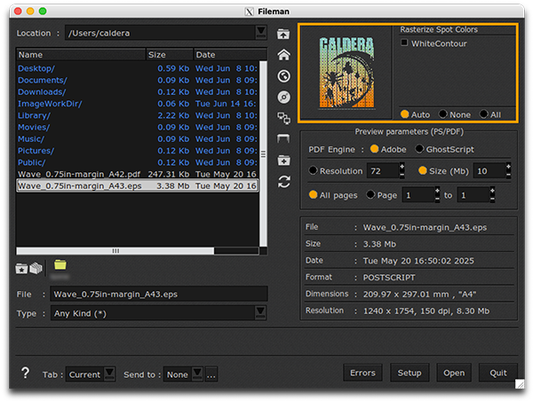Refresh the file listing
533x401 pixels.
pyautogui.click(x=283, y=182)
